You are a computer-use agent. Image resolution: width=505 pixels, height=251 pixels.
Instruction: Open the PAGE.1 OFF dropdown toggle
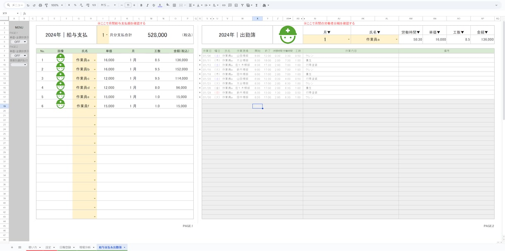pos(19,42)
